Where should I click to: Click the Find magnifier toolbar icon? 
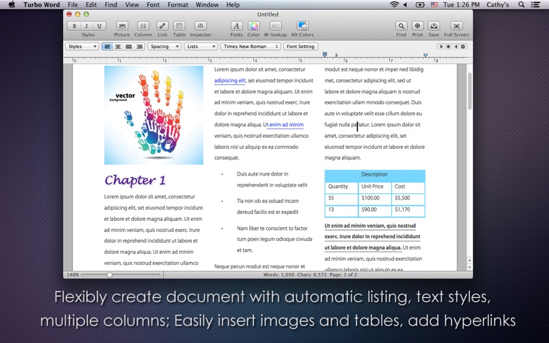coord(401,26)
